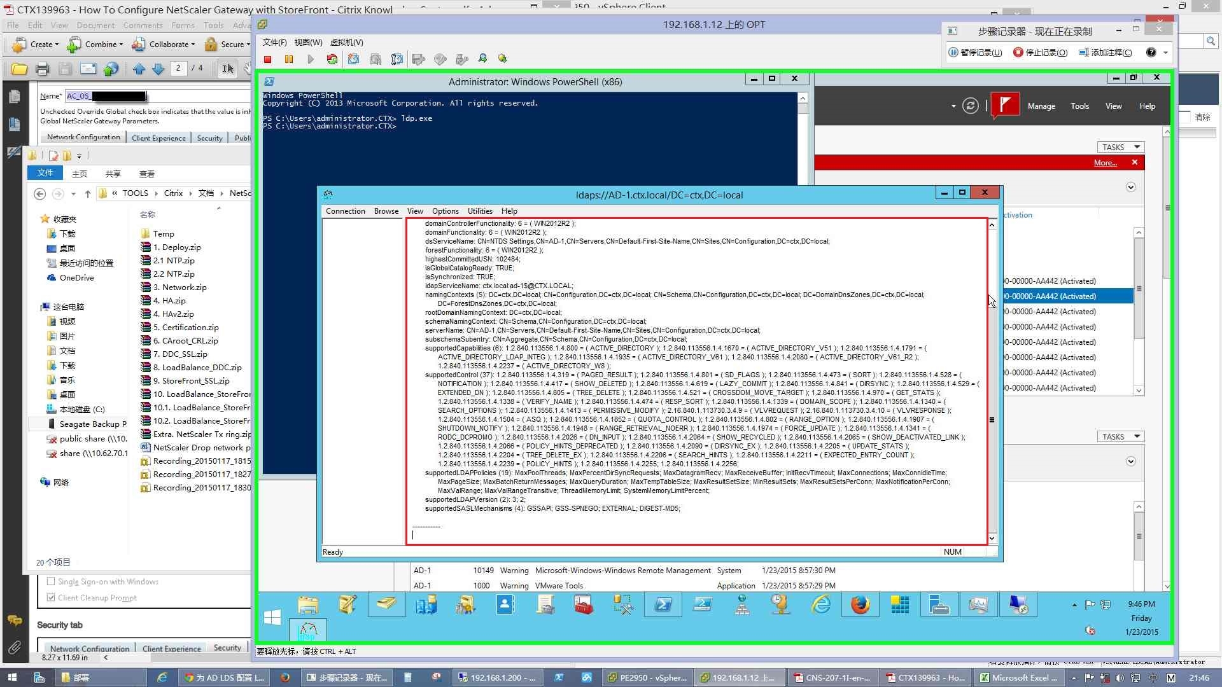This screenshot has height=687, width=1222.
Task: Click the email envelope icon in the Acrobat toolbar
Action: pos(88,69)
